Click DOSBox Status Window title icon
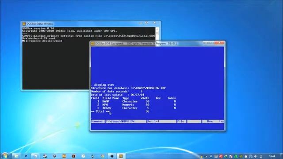The width and height of the screenshot is (283, 159). click(24, 24)
